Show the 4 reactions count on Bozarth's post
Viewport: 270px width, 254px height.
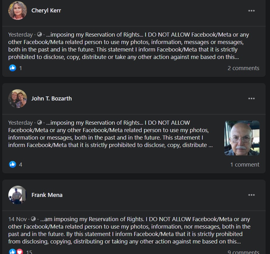tap(20, 164)
